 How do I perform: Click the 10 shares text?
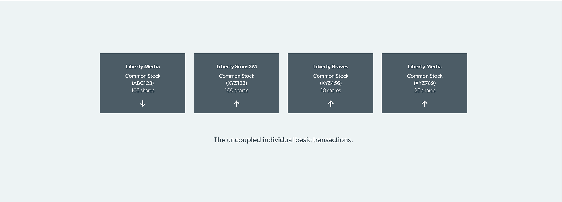(x=331, y=91)
